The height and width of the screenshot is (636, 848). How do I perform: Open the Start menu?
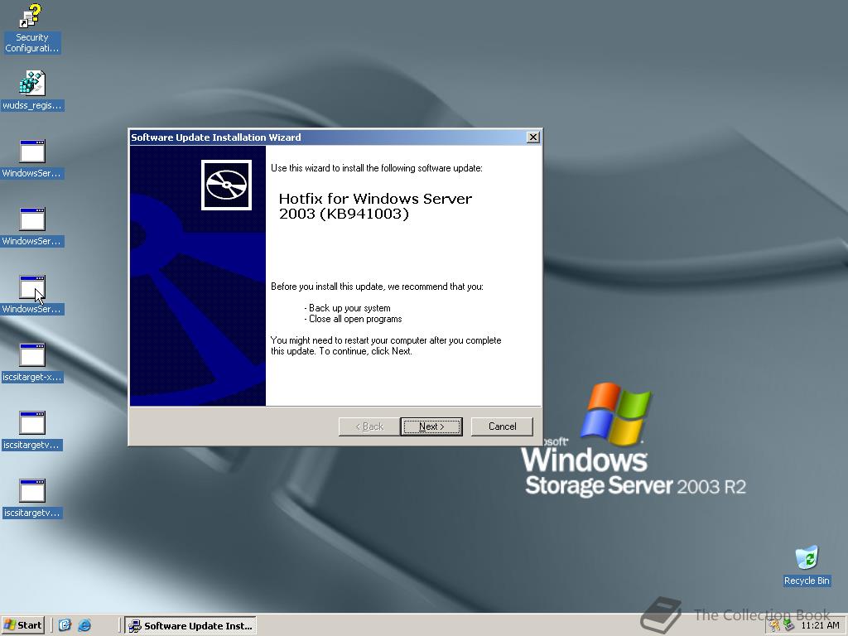pyautogui.click(x=22, y=625)
